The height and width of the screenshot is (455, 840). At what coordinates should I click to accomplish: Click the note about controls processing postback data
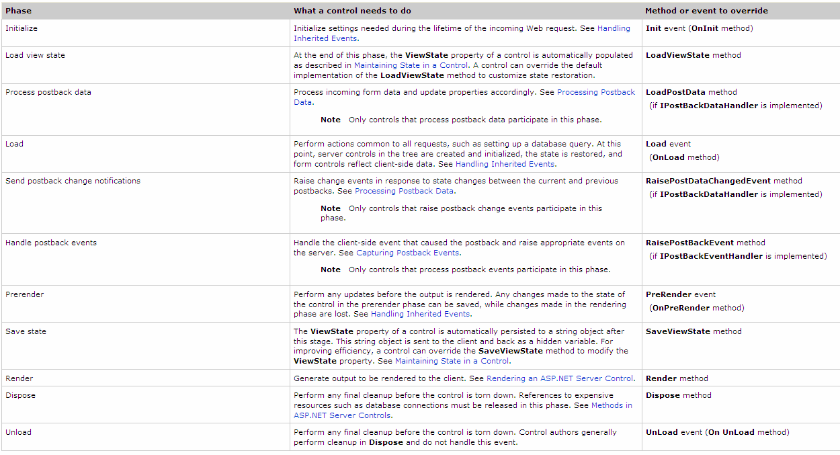point(461,120)
